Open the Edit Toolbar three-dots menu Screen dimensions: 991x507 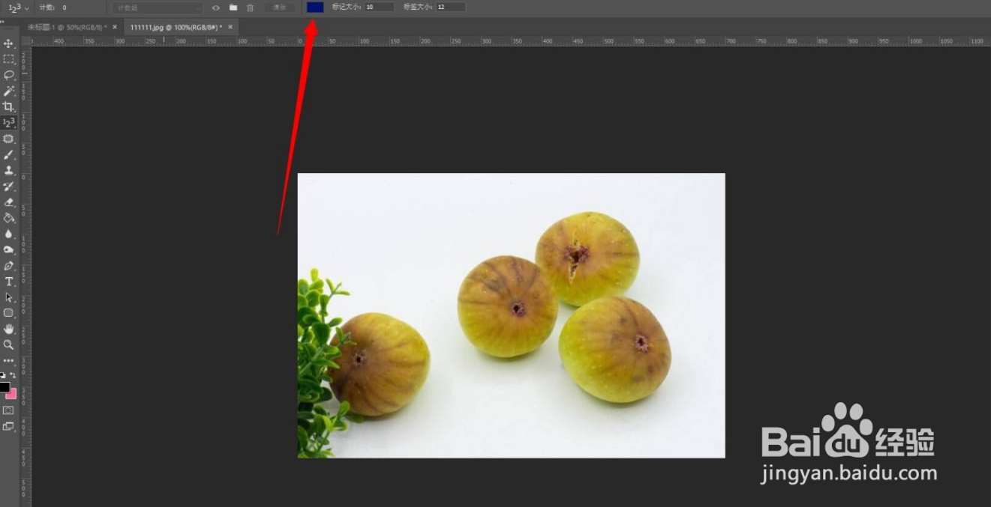pos(9,361)
